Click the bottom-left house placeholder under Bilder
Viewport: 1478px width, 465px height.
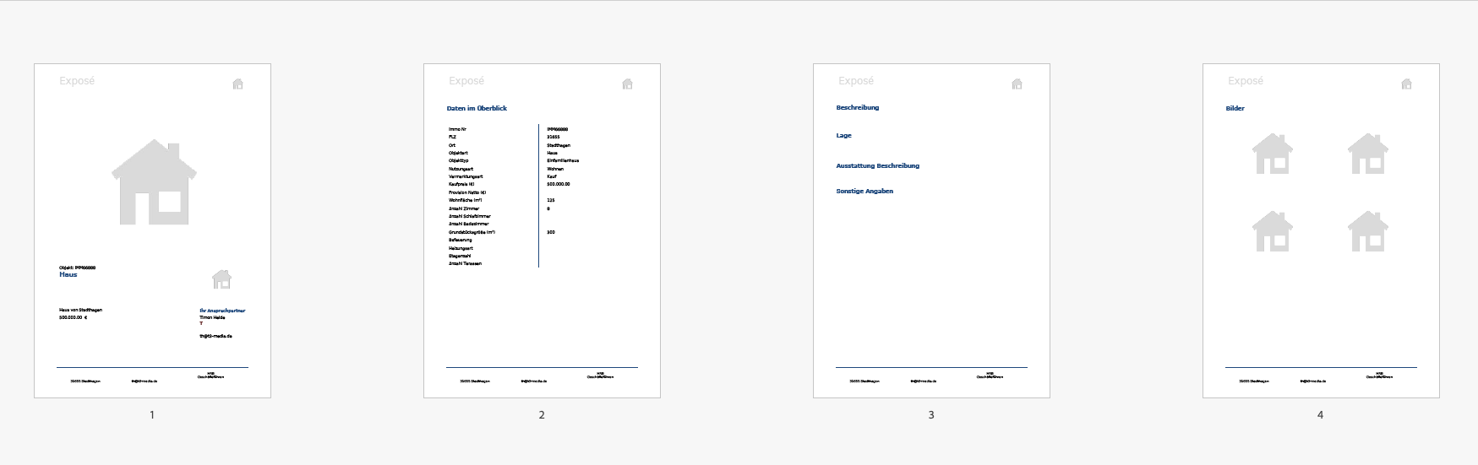(x=1273, y=231)
